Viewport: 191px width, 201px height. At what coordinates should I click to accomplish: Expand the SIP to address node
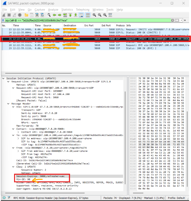(18, 138)
